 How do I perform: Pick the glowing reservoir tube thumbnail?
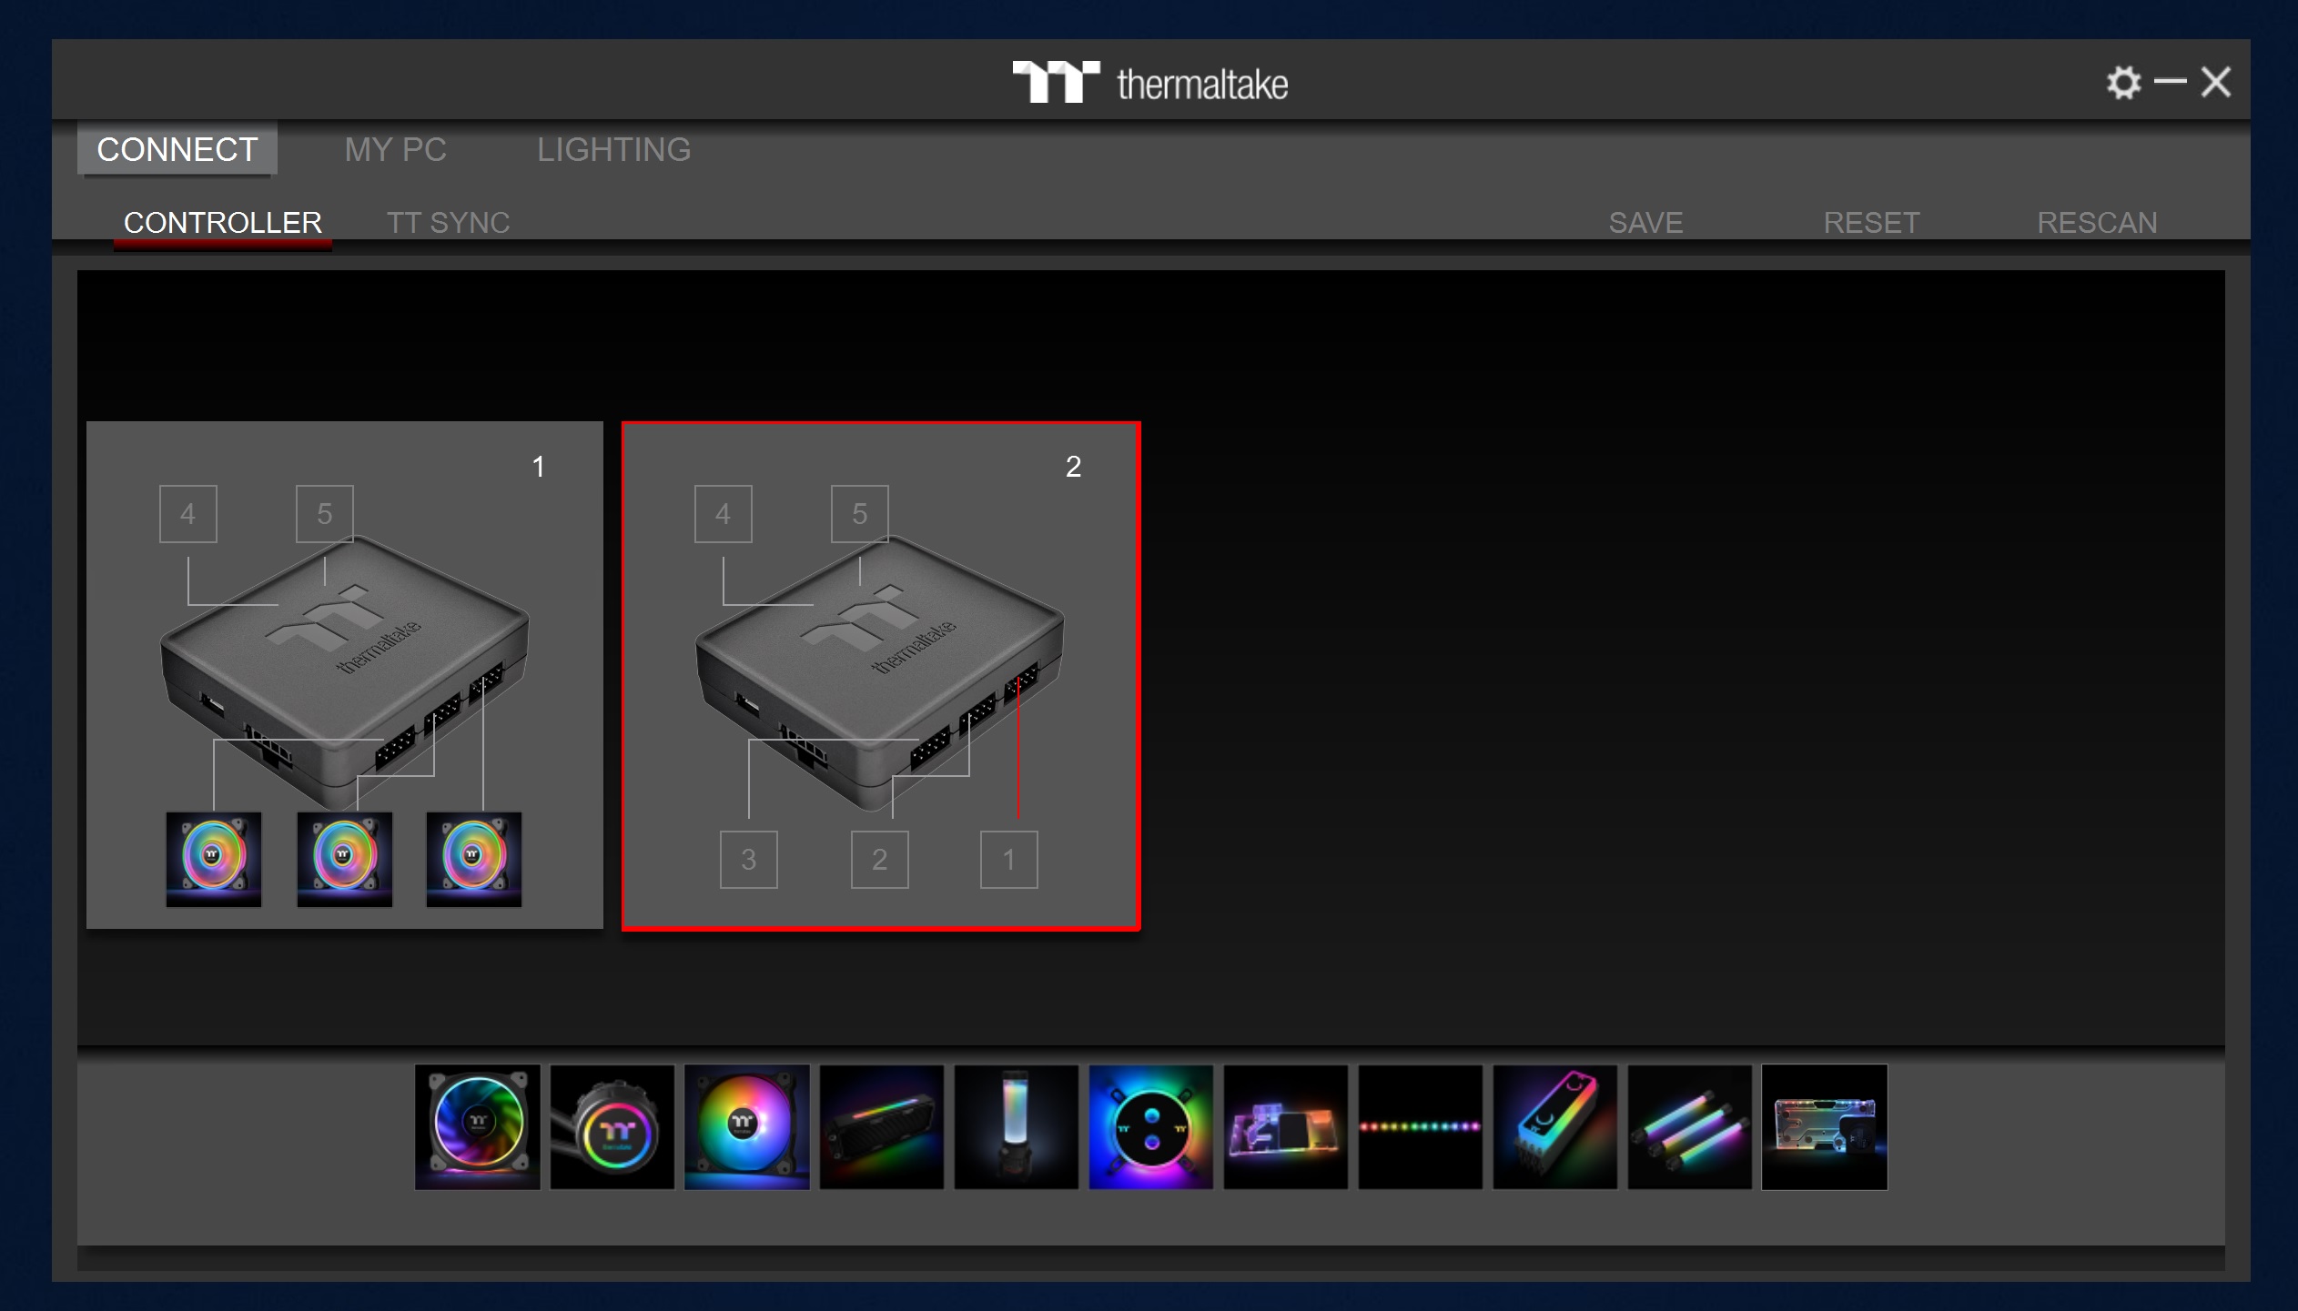point(1016,1126)
